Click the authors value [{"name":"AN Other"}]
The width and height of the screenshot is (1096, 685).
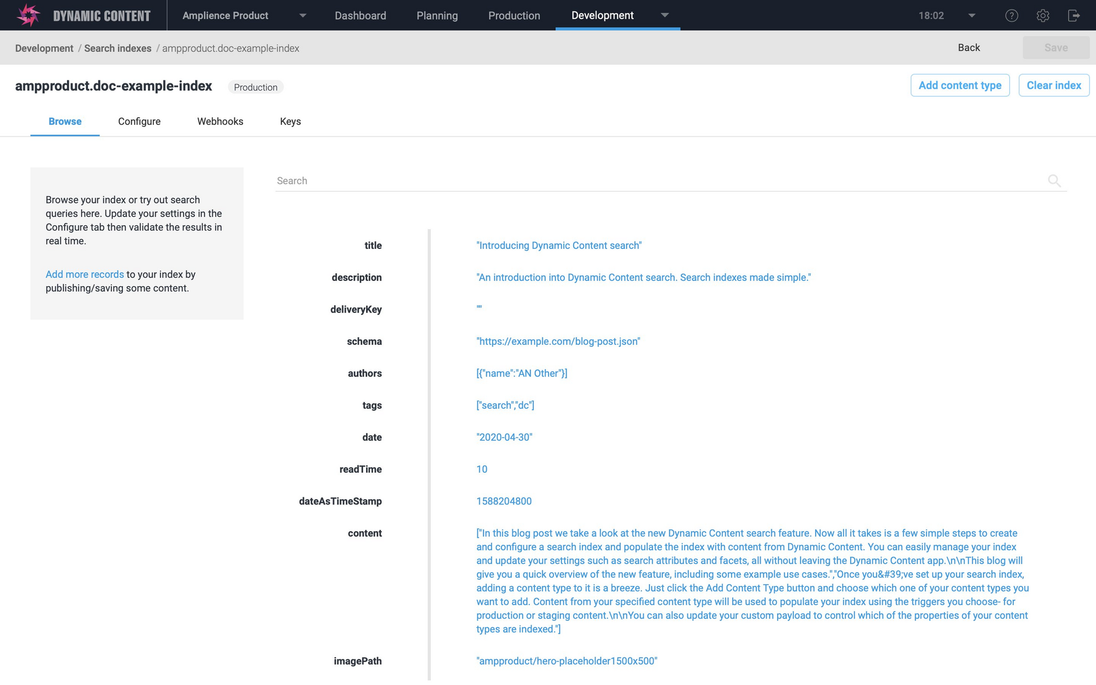click(522, 373)
